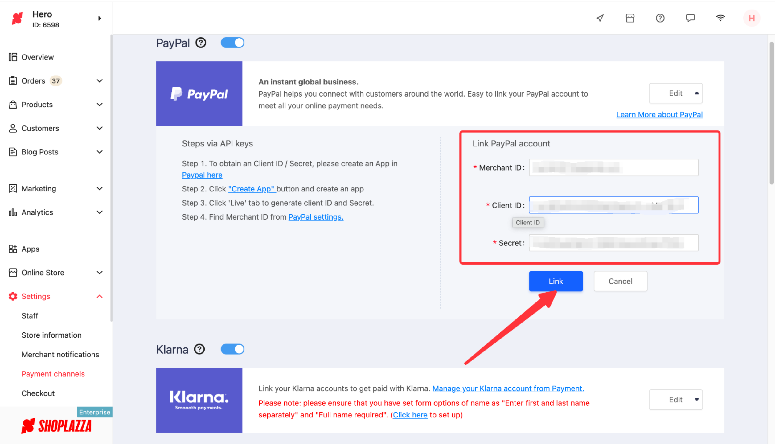Click the Settings gear icon
Screen dimensions: 775x444
click(13, 296)
